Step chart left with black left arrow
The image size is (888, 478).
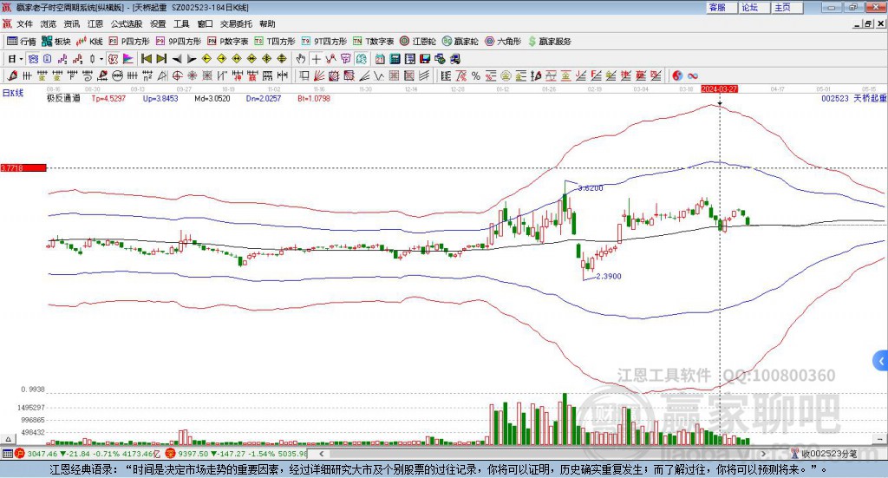pos(177,59)
